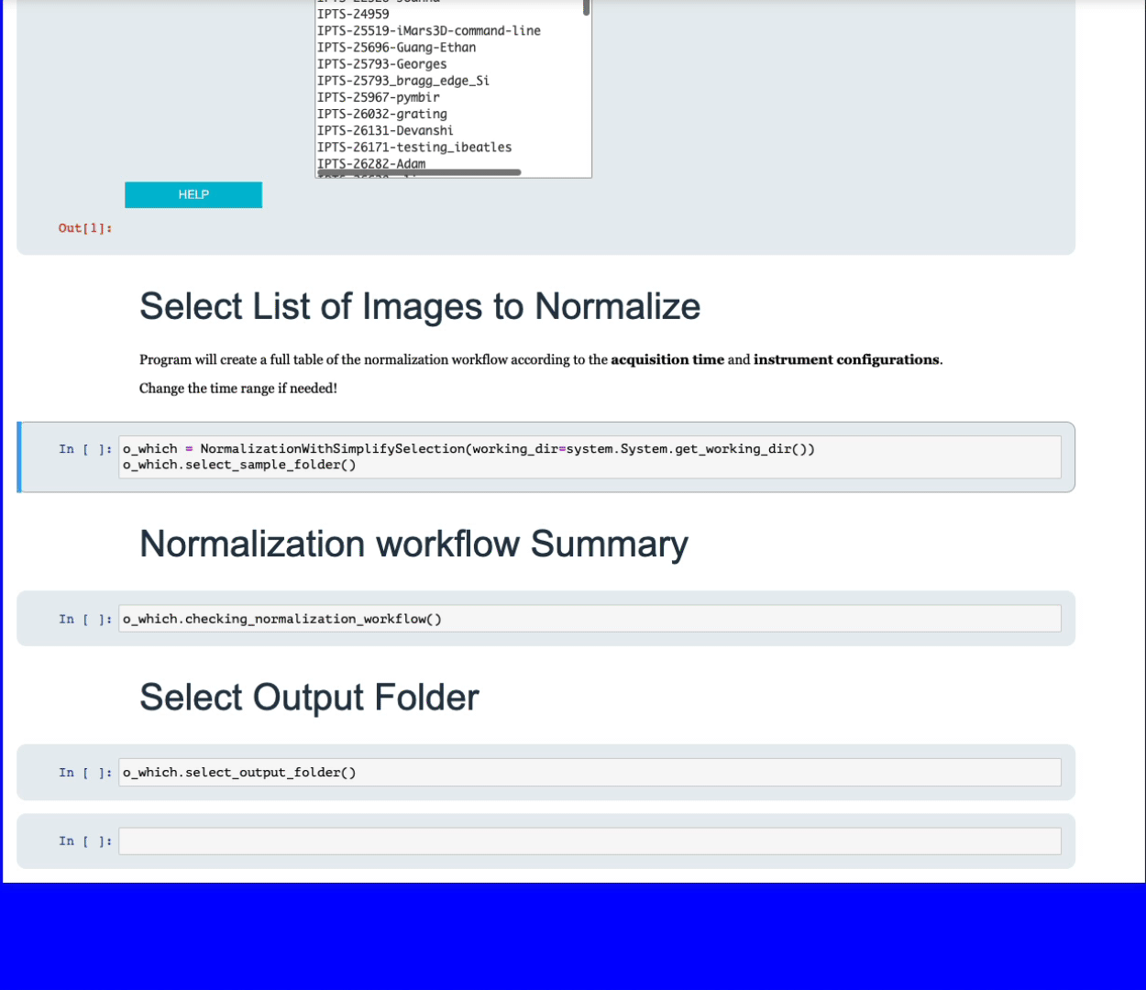Select IPTS-25793_bragg_edge_Si in the list
Viewport: 1146px width, 990px height.
coord(402,81)
